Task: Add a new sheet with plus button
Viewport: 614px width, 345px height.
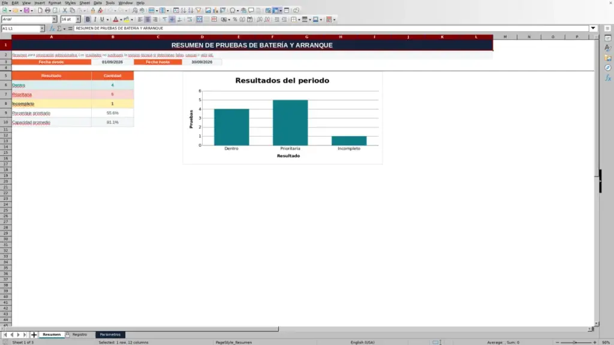Action: click(x=34, y=335)
